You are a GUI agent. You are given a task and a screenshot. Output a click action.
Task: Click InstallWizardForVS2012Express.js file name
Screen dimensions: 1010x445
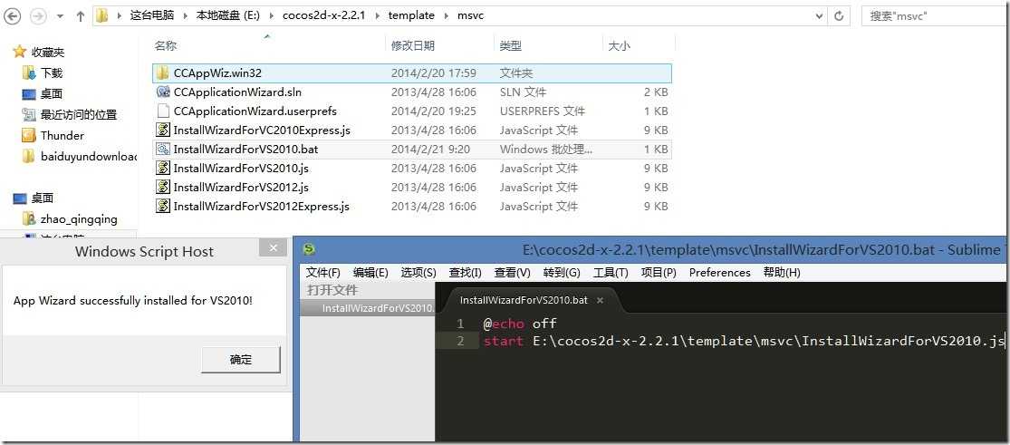click(x=262, y=207)
